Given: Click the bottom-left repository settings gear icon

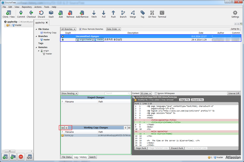Looking at the screenshot, I should tap(29, 157).
